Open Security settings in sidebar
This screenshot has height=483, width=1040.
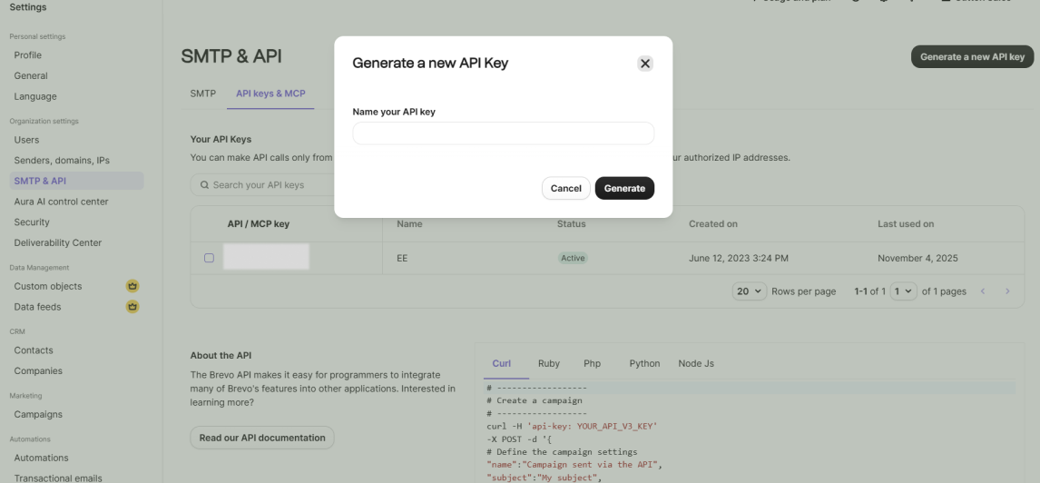click(32, 222)
